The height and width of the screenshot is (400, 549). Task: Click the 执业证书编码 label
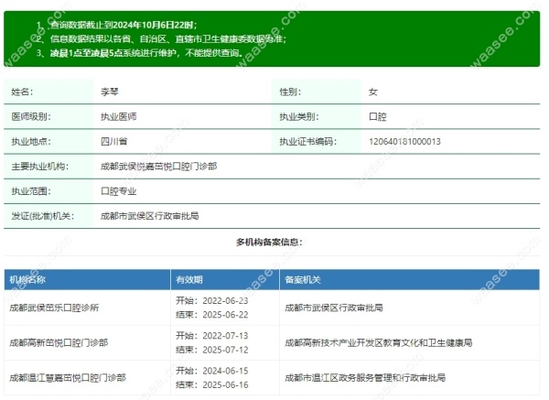click(308, 142)
